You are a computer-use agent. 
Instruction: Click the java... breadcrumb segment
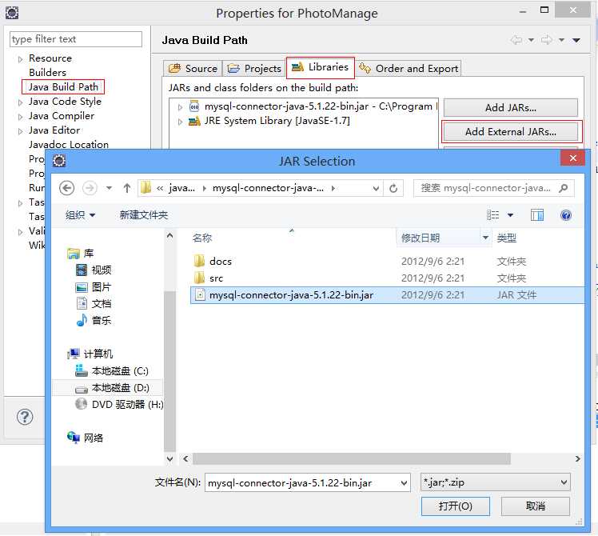(181, 188)
